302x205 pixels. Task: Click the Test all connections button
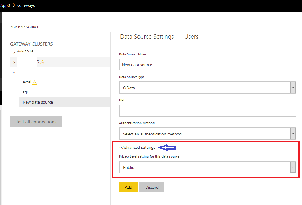pos(36,122)
